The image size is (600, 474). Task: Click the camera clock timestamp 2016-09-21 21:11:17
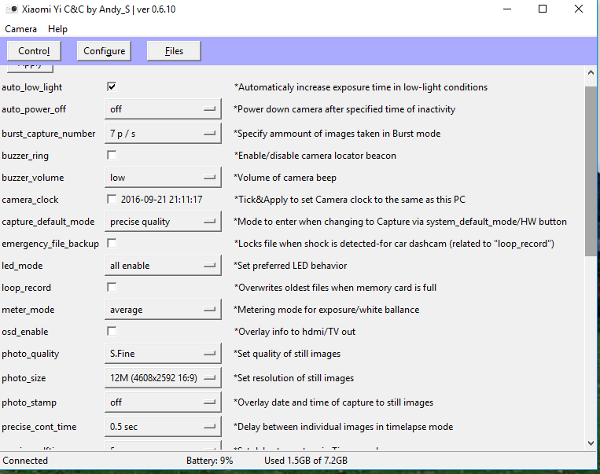coord(161,200)
